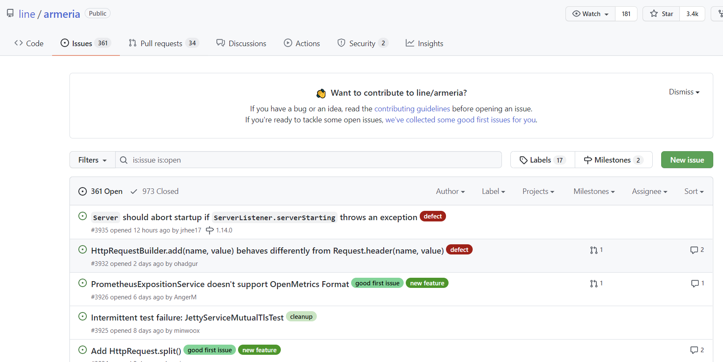Click the 1.14.0 milestone icon on issue #3935
This screenshot has height=362, width=723.
(x=210, y=230)
